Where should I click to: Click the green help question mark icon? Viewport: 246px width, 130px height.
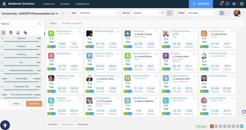point(62,14)
